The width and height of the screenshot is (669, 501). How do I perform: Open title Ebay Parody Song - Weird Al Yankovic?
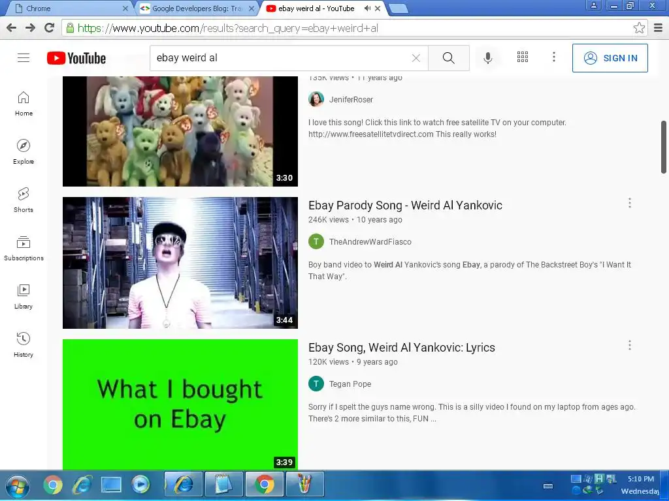[x=405, y=205]
